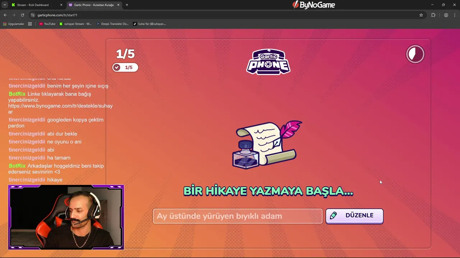Minimize the browser window
The width and height of the screenshot is (460, 258).
432,5
